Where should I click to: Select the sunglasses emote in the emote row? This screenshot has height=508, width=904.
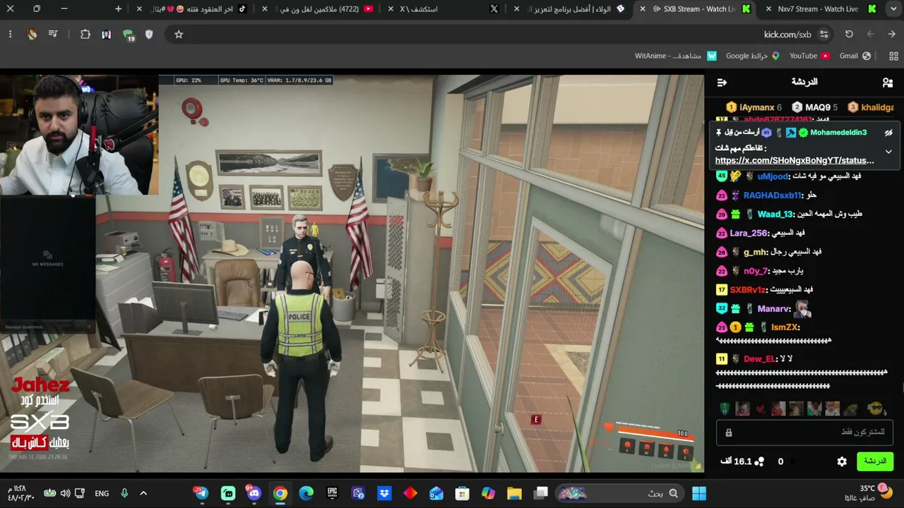876,409
